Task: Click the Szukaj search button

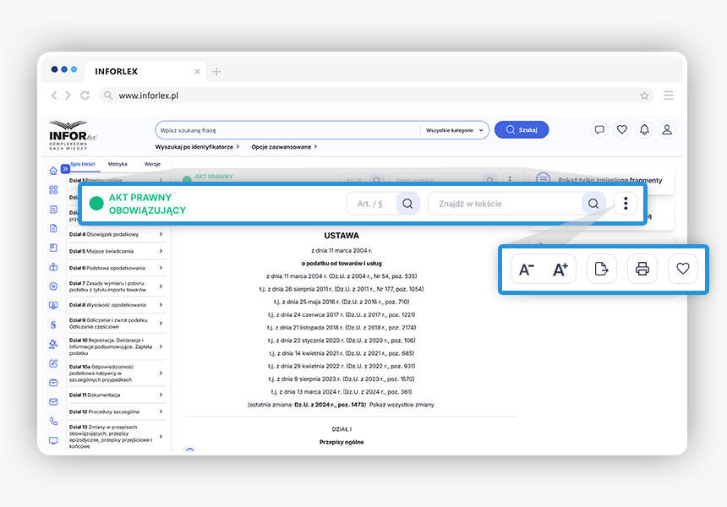Action: click(522, 130)
